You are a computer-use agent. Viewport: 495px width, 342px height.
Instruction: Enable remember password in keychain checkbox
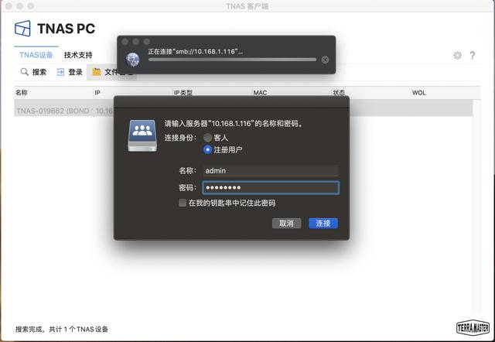click(183, 203)
